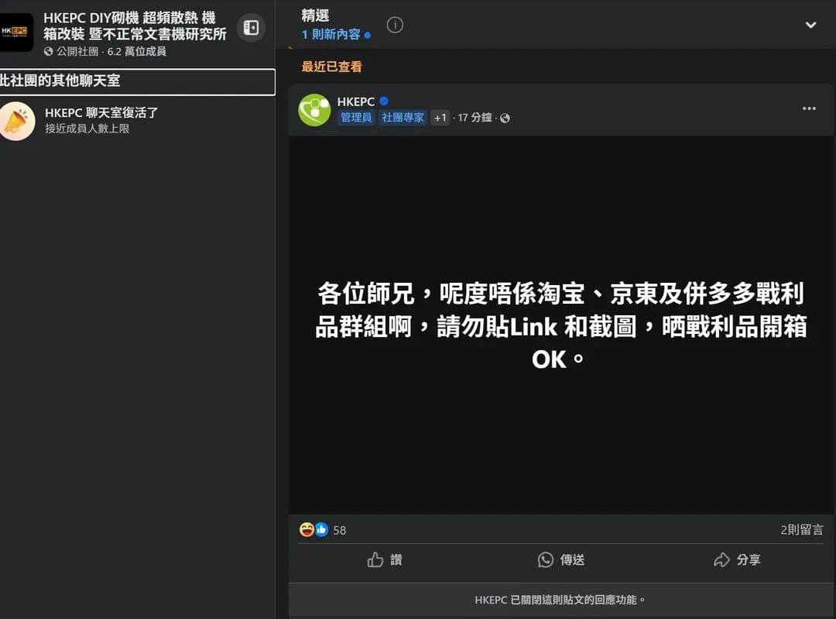This screenshot has width=836, height=619.
Task: Open the post three-dots options menu
Action: pyautogui.click(x=809, y=108)
